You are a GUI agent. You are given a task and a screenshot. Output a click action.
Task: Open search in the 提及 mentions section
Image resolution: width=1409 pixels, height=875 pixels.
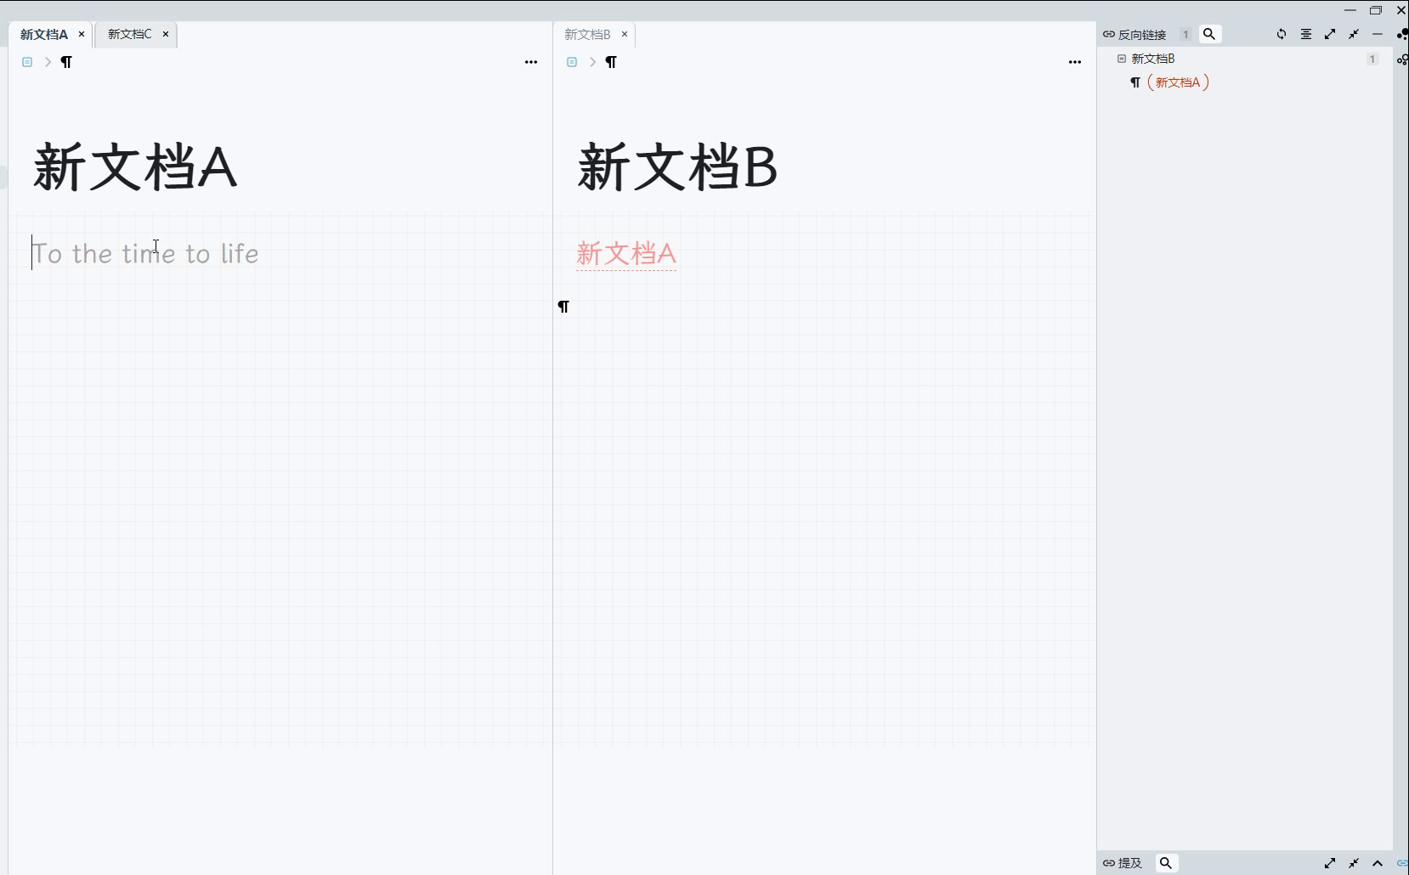pyautogui.click(x=1168, y=863)
